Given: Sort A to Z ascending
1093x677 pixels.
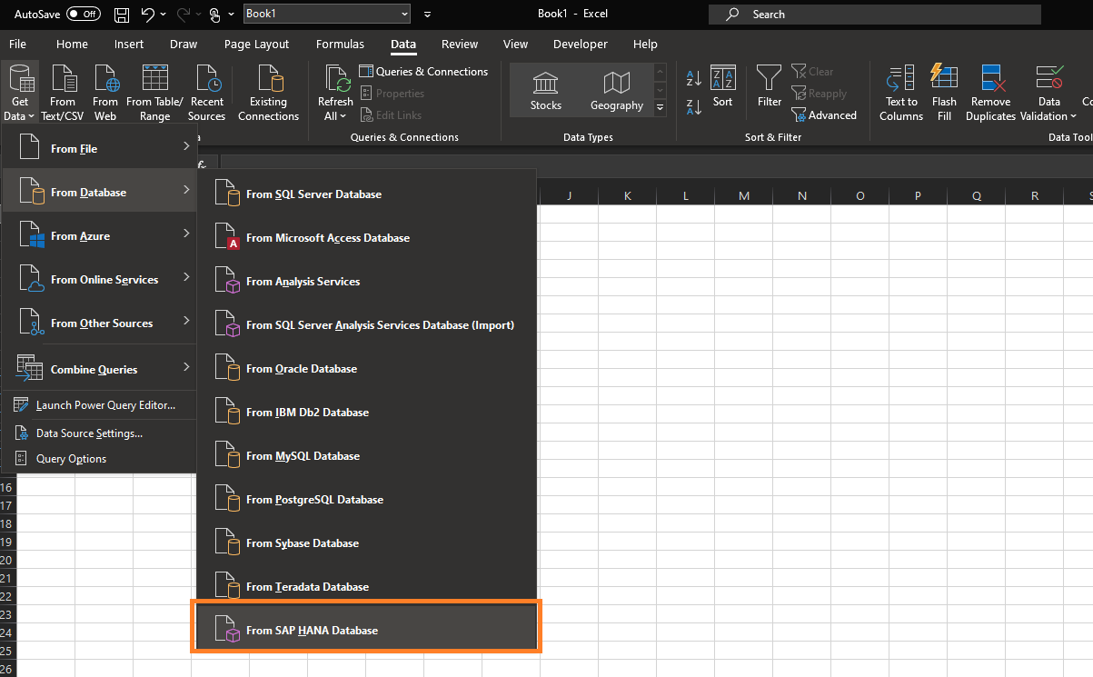Looking at the screenshot, I should pyautogui.click(x=694, y=79).
